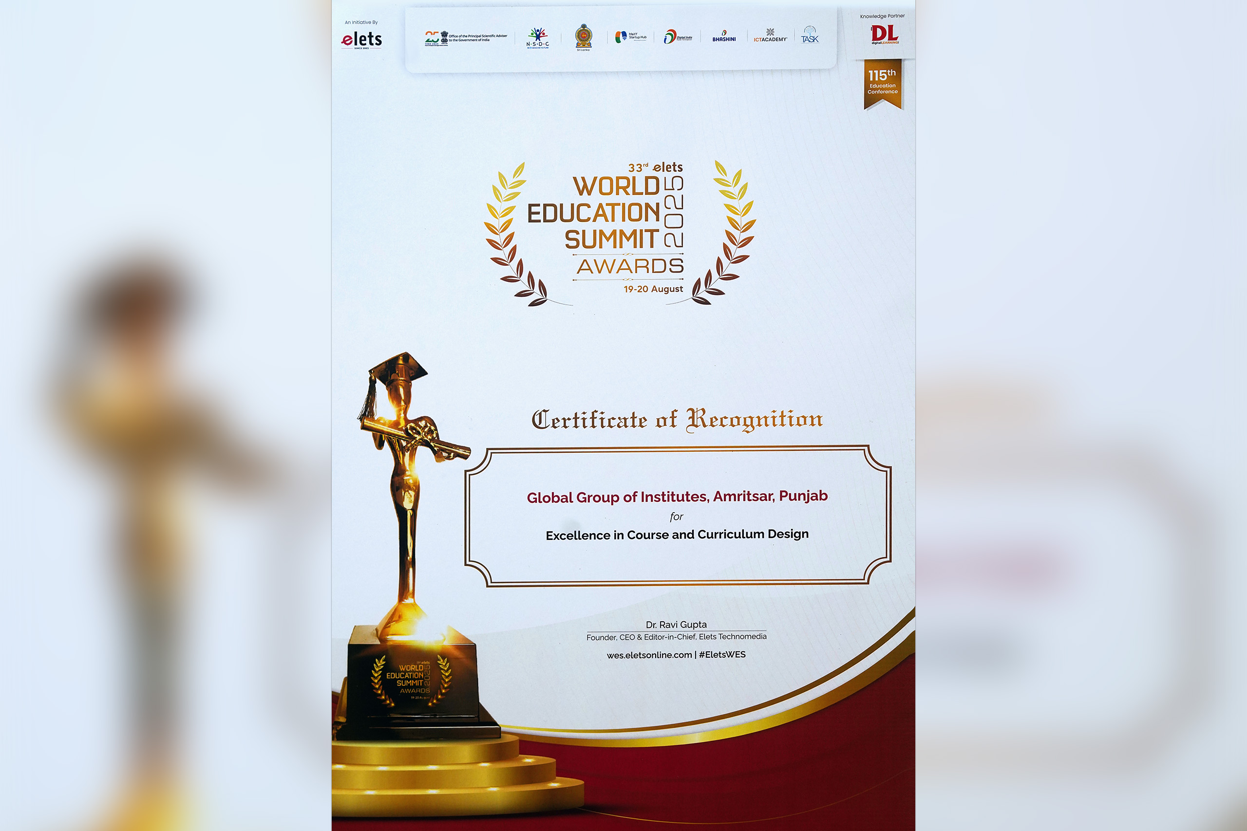
Task: Click the Digital India logo
Action: click(678, 37)
